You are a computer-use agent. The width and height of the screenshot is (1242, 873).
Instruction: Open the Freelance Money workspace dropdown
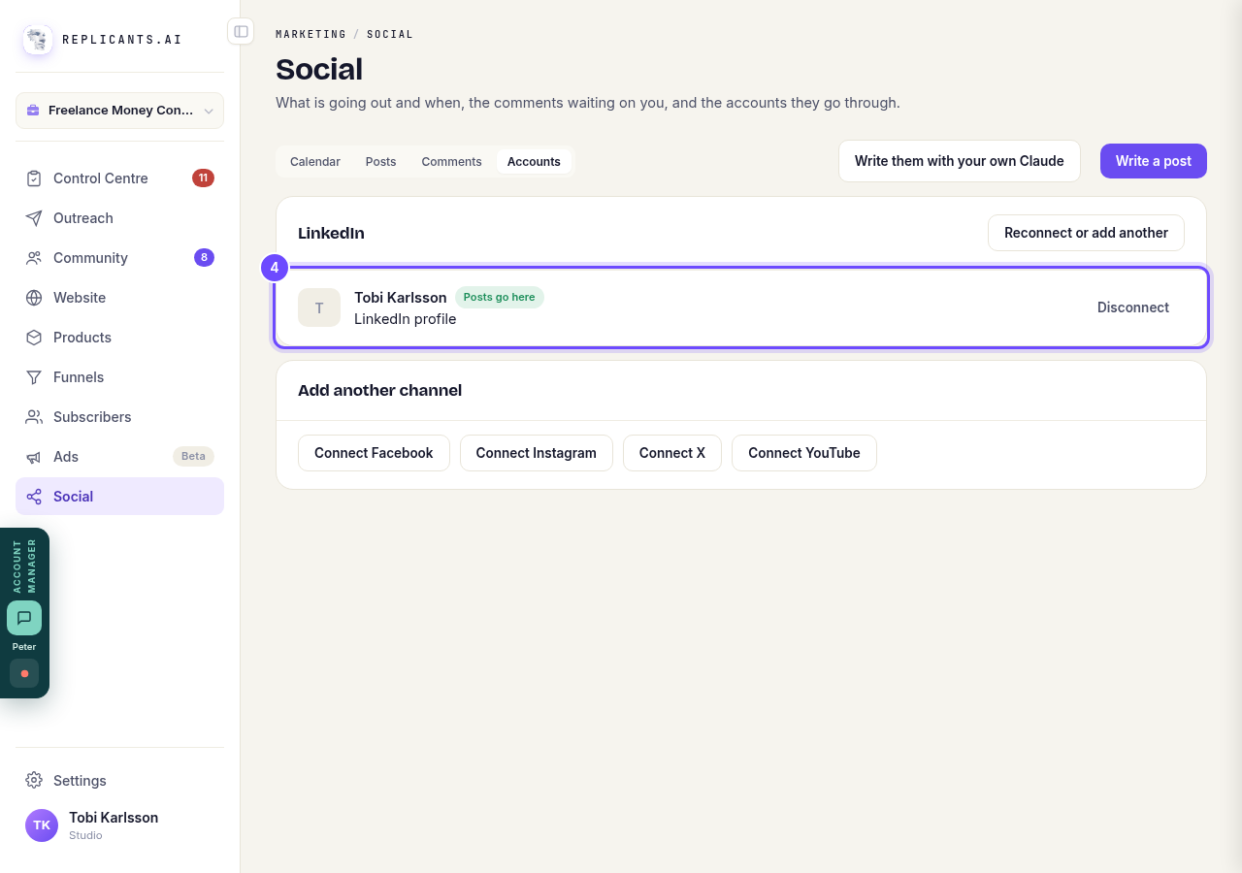tap(119, 111)
